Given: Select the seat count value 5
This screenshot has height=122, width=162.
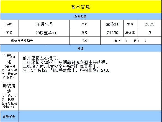Looking at the screenshot, I should 150,32.
